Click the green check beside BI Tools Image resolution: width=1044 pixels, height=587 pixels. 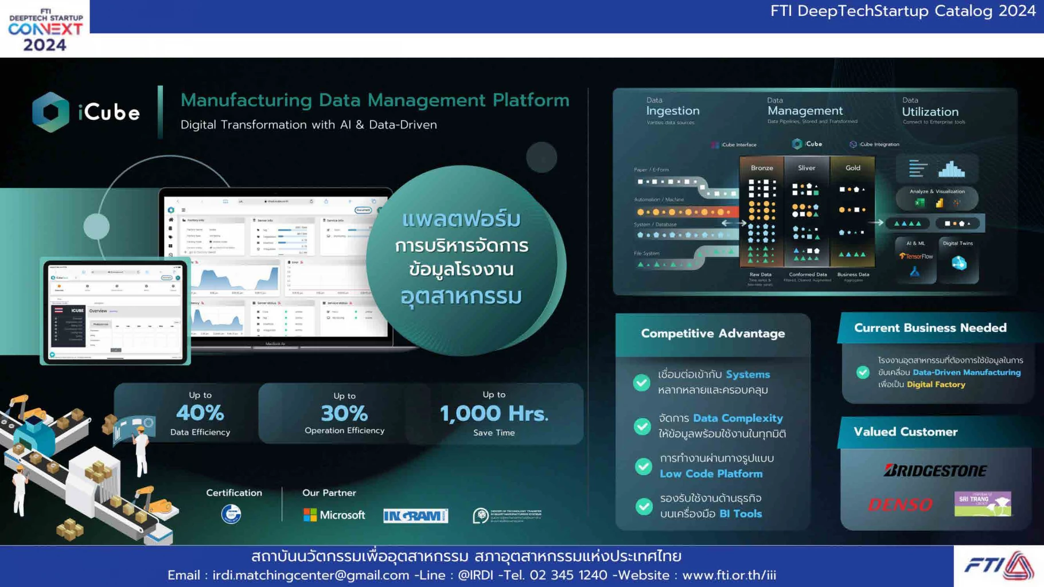pyautogui.click(x=644, y=506)
